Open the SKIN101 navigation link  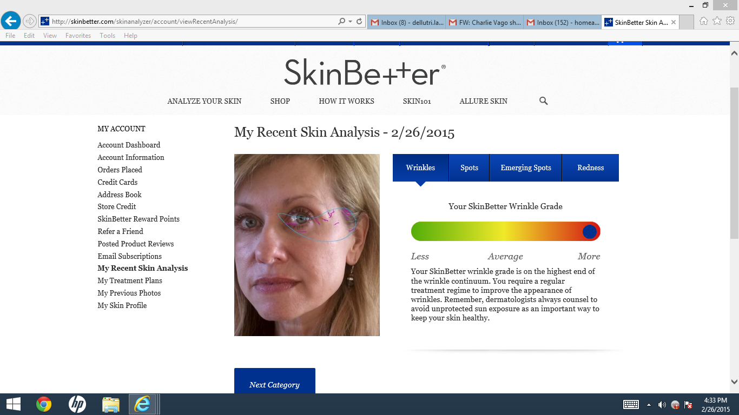[x=417, y=101]
